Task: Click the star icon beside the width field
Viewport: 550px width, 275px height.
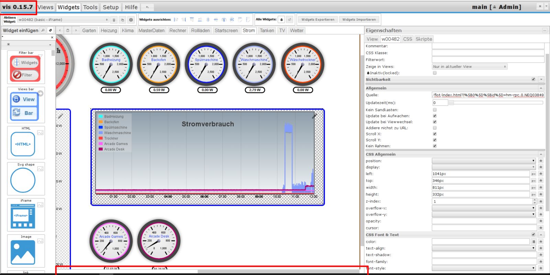Action: point(541,188)
